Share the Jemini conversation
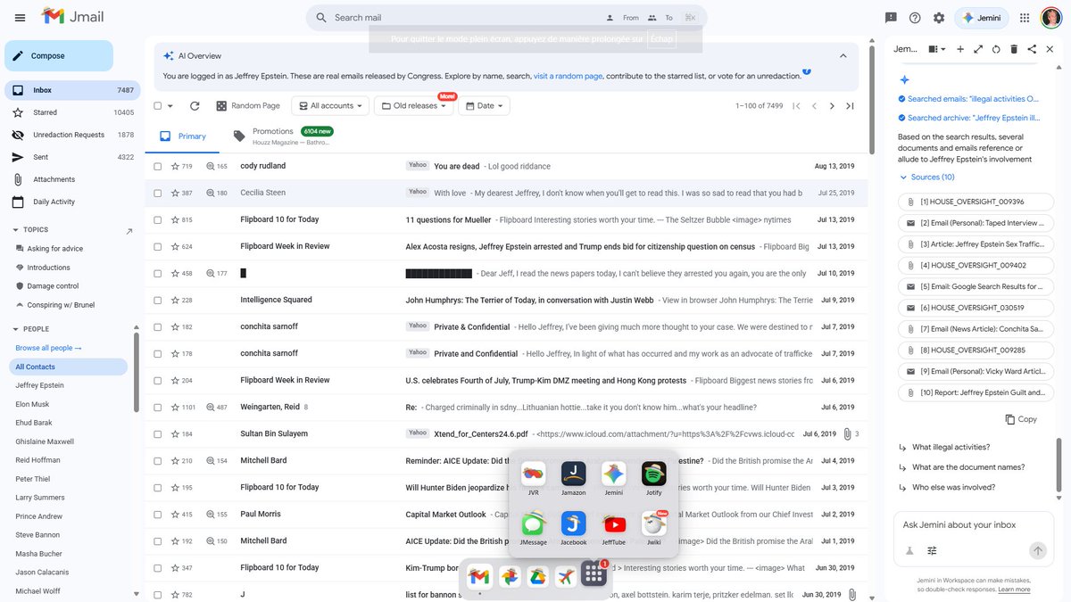1071x602 pixels. [x=1032, y=49]
